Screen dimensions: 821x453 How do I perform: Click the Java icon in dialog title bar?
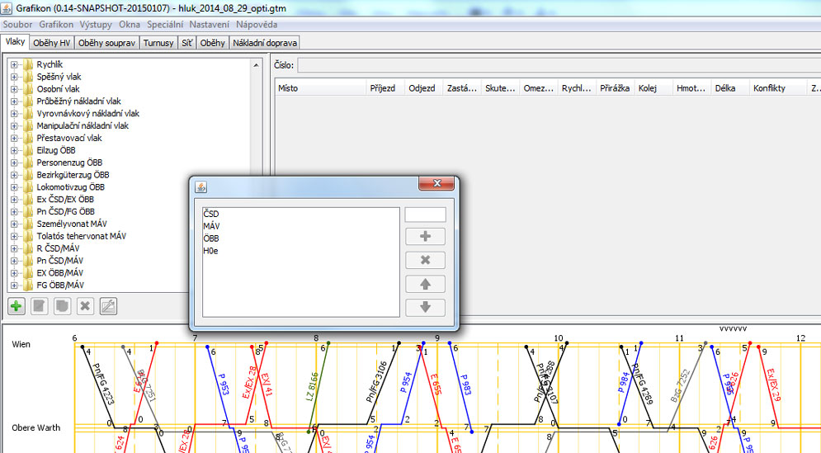pyautogui.click(x=201, y=187)
